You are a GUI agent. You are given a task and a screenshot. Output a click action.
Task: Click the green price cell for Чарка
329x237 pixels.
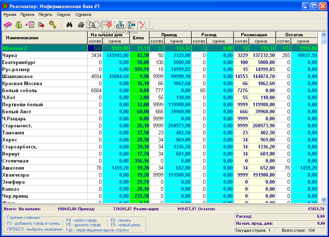click(140, 55)
